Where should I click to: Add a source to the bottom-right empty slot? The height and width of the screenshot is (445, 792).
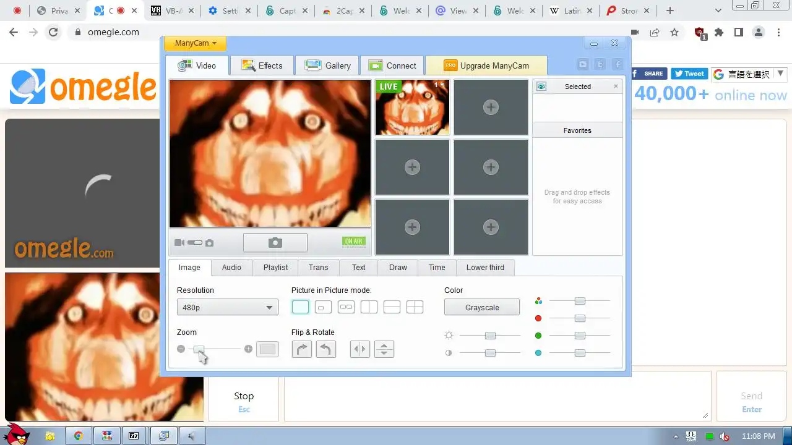tap(491, 227)
